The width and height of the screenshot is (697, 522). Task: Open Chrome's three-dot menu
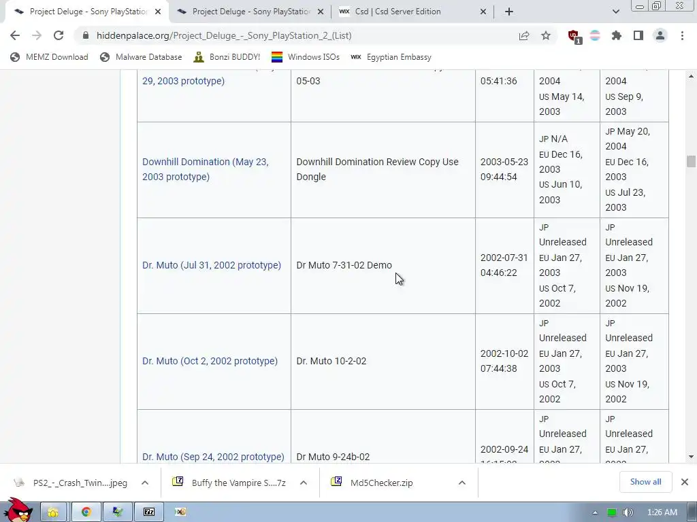(x=682, y=35)
